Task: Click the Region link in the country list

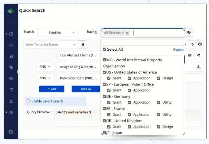Action: click(x=178, y=50)
